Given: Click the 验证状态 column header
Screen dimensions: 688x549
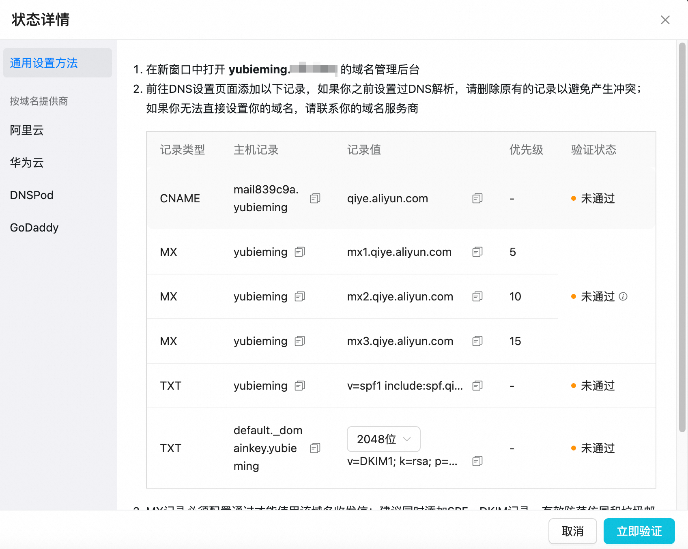Looking at the screenshot, I should (593, 150).
